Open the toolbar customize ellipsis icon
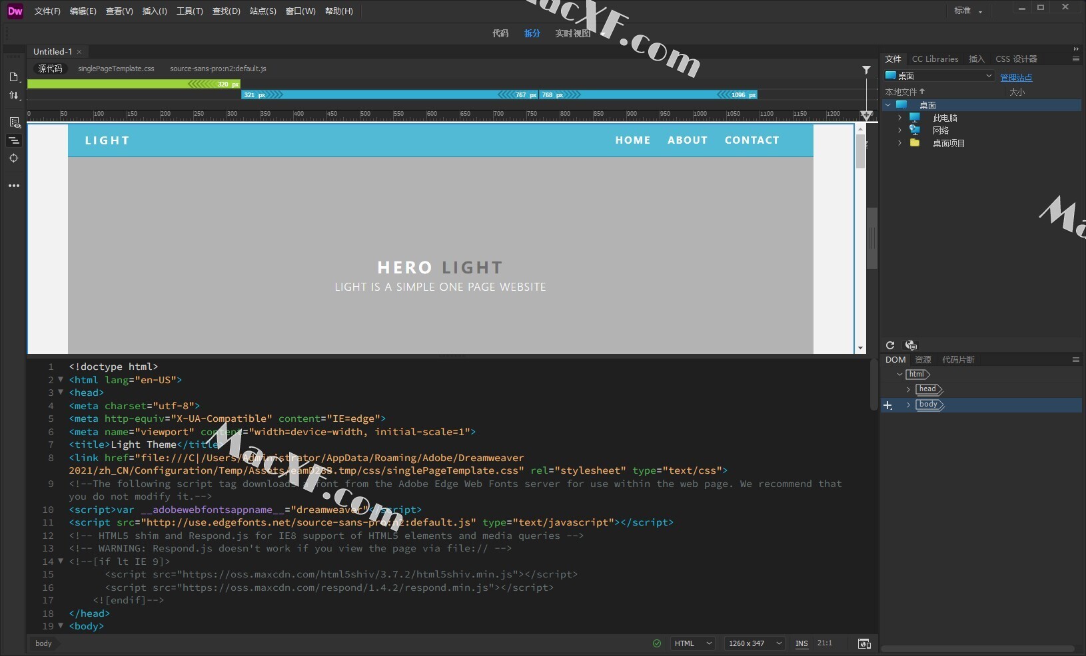 click(14, 186)
